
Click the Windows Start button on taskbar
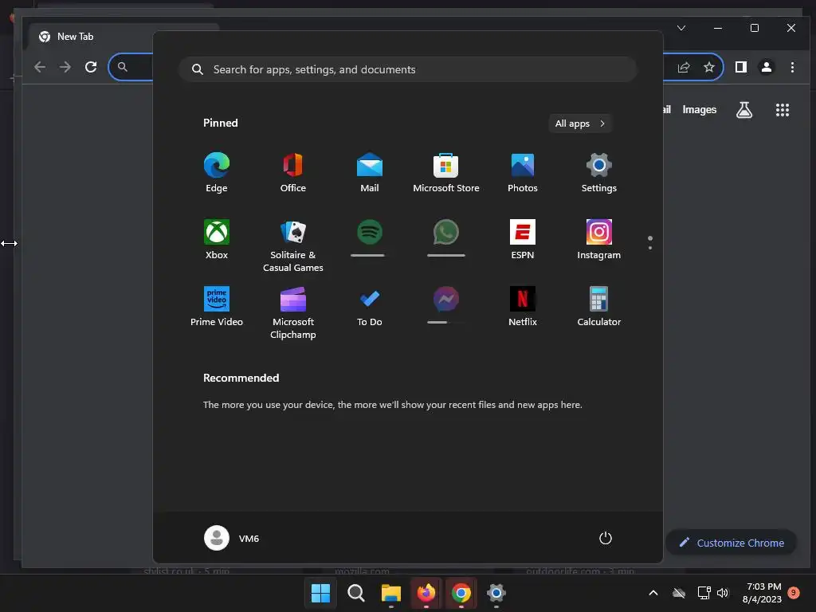(320, 593)
